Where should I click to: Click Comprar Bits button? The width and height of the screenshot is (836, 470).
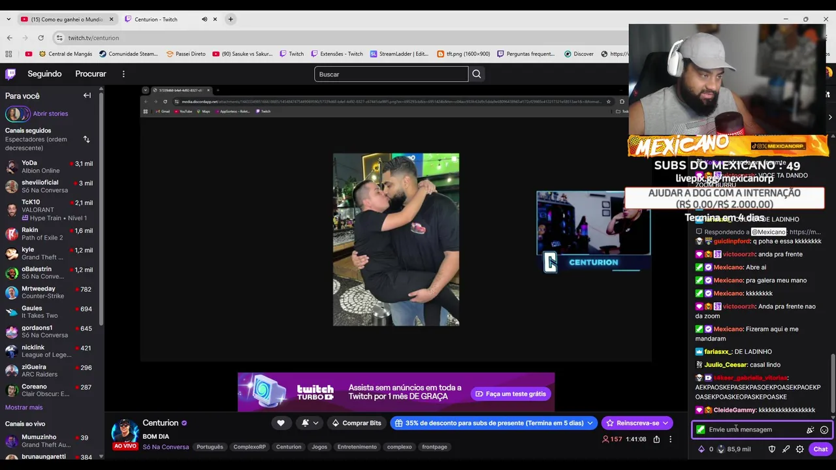pos(357,423)
